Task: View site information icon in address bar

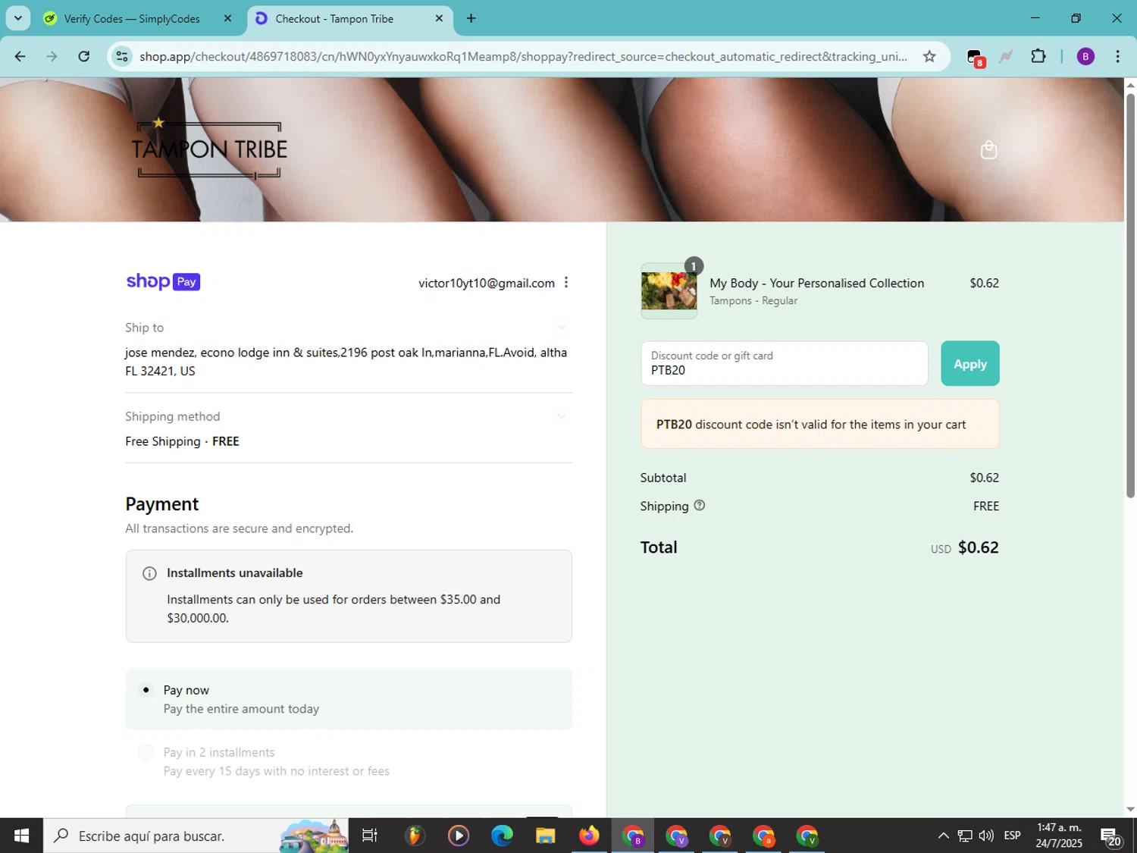Action: [x=122, y=56]
